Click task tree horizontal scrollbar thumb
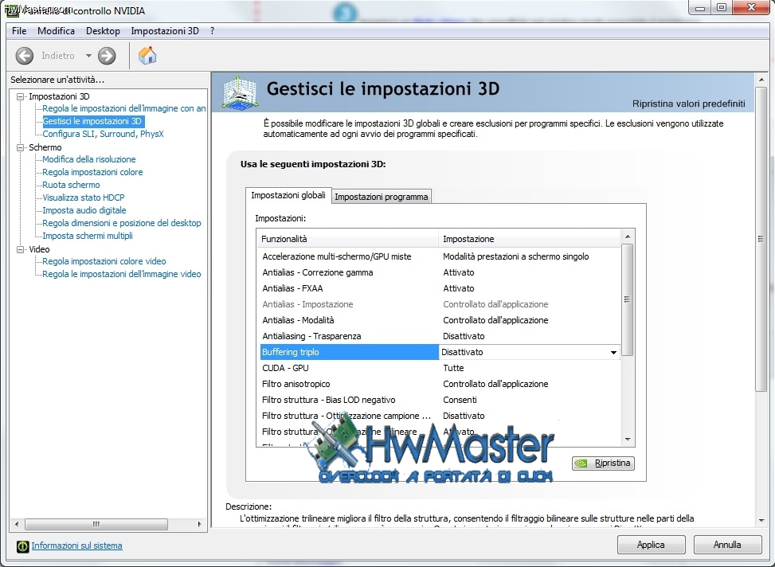The image size is (775, 567). coord(96,524)
